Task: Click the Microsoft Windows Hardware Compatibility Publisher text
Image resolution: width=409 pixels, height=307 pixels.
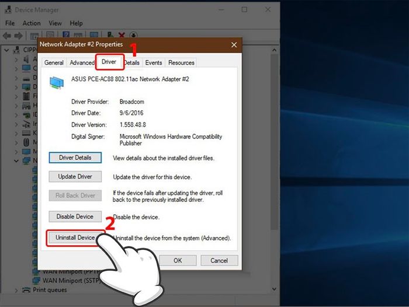Action: (171, 139)
